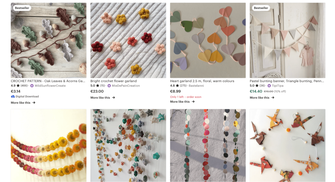Open the heart garland product image
Screen dimensions: 335x182
pyautogui.click(x=208, y=40)
